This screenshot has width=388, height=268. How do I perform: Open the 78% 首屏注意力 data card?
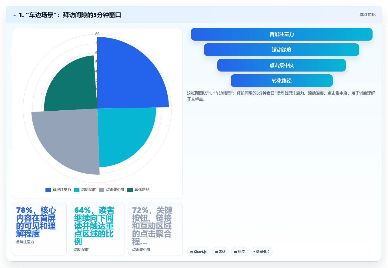coord(39,229)
